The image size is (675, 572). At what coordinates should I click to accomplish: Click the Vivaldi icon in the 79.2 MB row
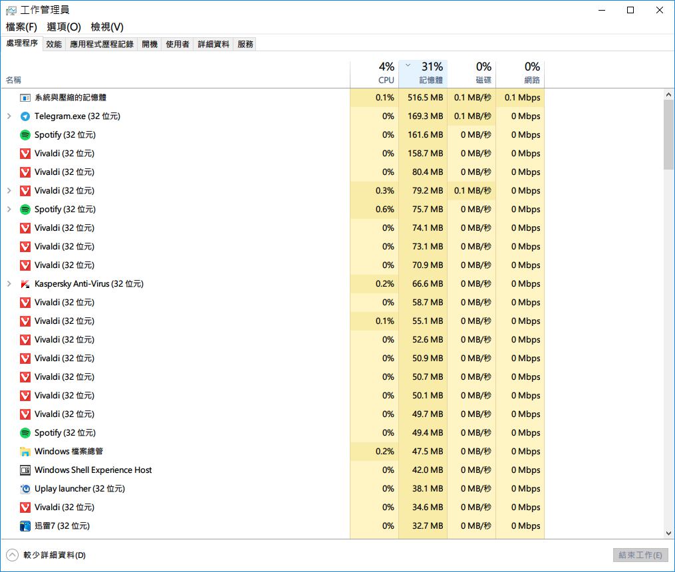click(x=25, y=191)
